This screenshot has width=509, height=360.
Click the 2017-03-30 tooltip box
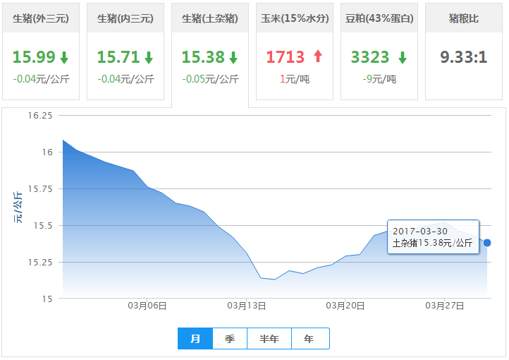click(433, 237)
